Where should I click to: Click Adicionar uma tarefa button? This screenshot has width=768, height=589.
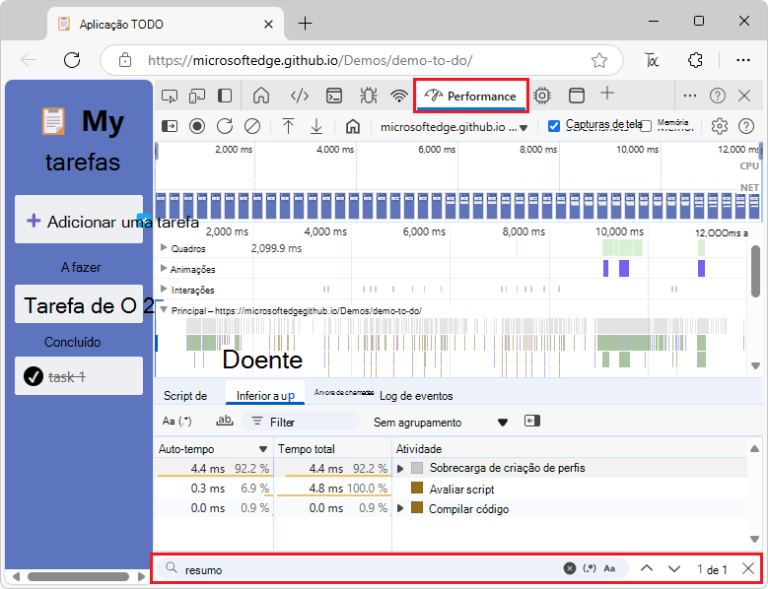(79, 222)
